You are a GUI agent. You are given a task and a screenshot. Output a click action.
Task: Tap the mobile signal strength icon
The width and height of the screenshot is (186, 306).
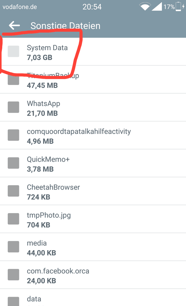coord(157,7)
